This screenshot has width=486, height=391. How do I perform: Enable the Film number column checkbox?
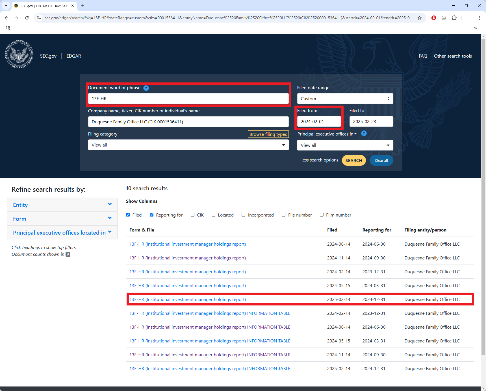tap(322, 215)
